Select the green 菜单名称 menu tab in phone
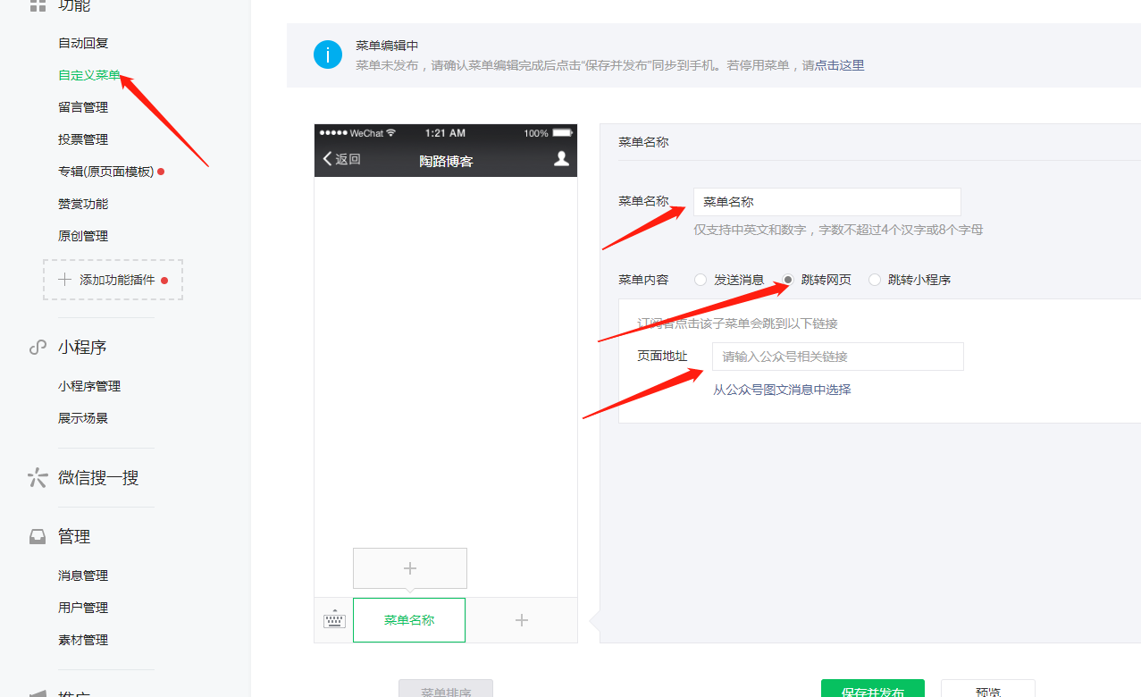 tap(409, 620)
